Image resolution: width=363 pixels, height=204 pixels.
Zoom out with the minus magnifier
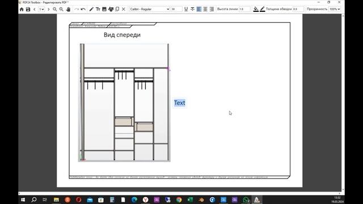point(55,9)
